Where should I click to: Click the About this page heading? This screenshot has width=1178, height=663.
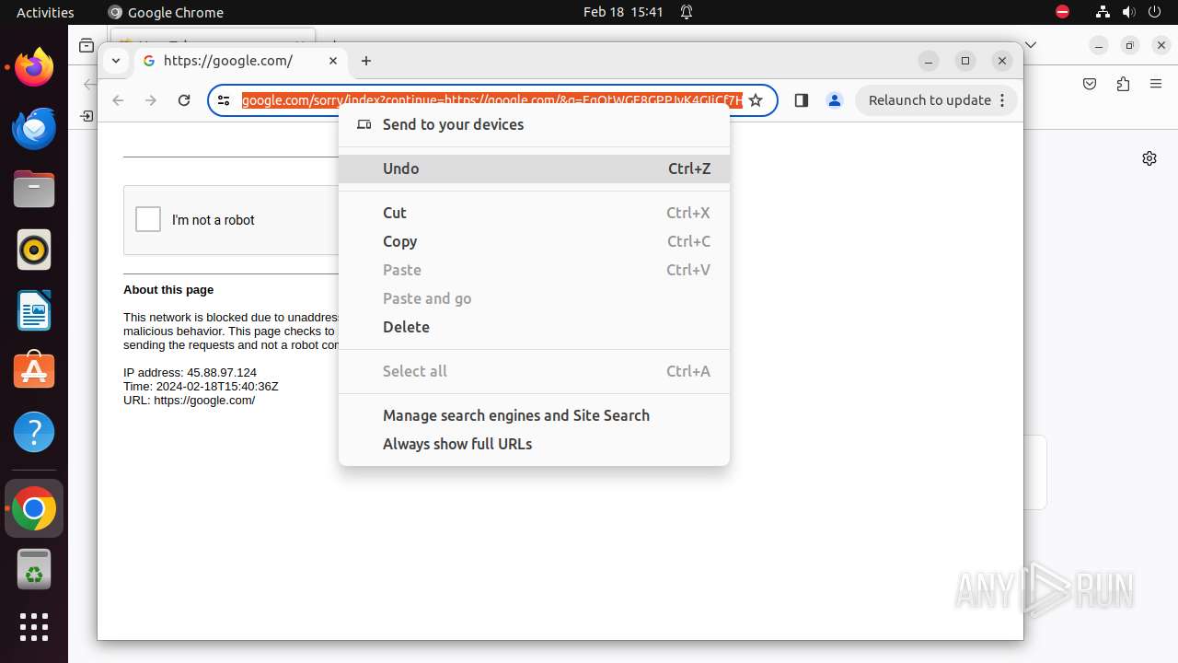[x=168, y=289]
